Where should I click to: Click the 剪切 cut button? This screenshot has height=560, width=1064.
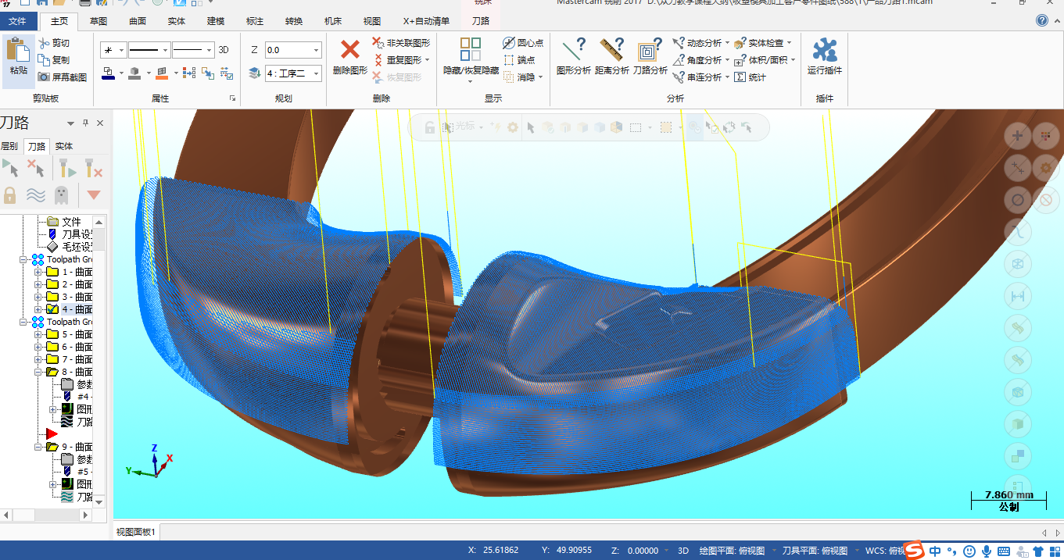54,43
